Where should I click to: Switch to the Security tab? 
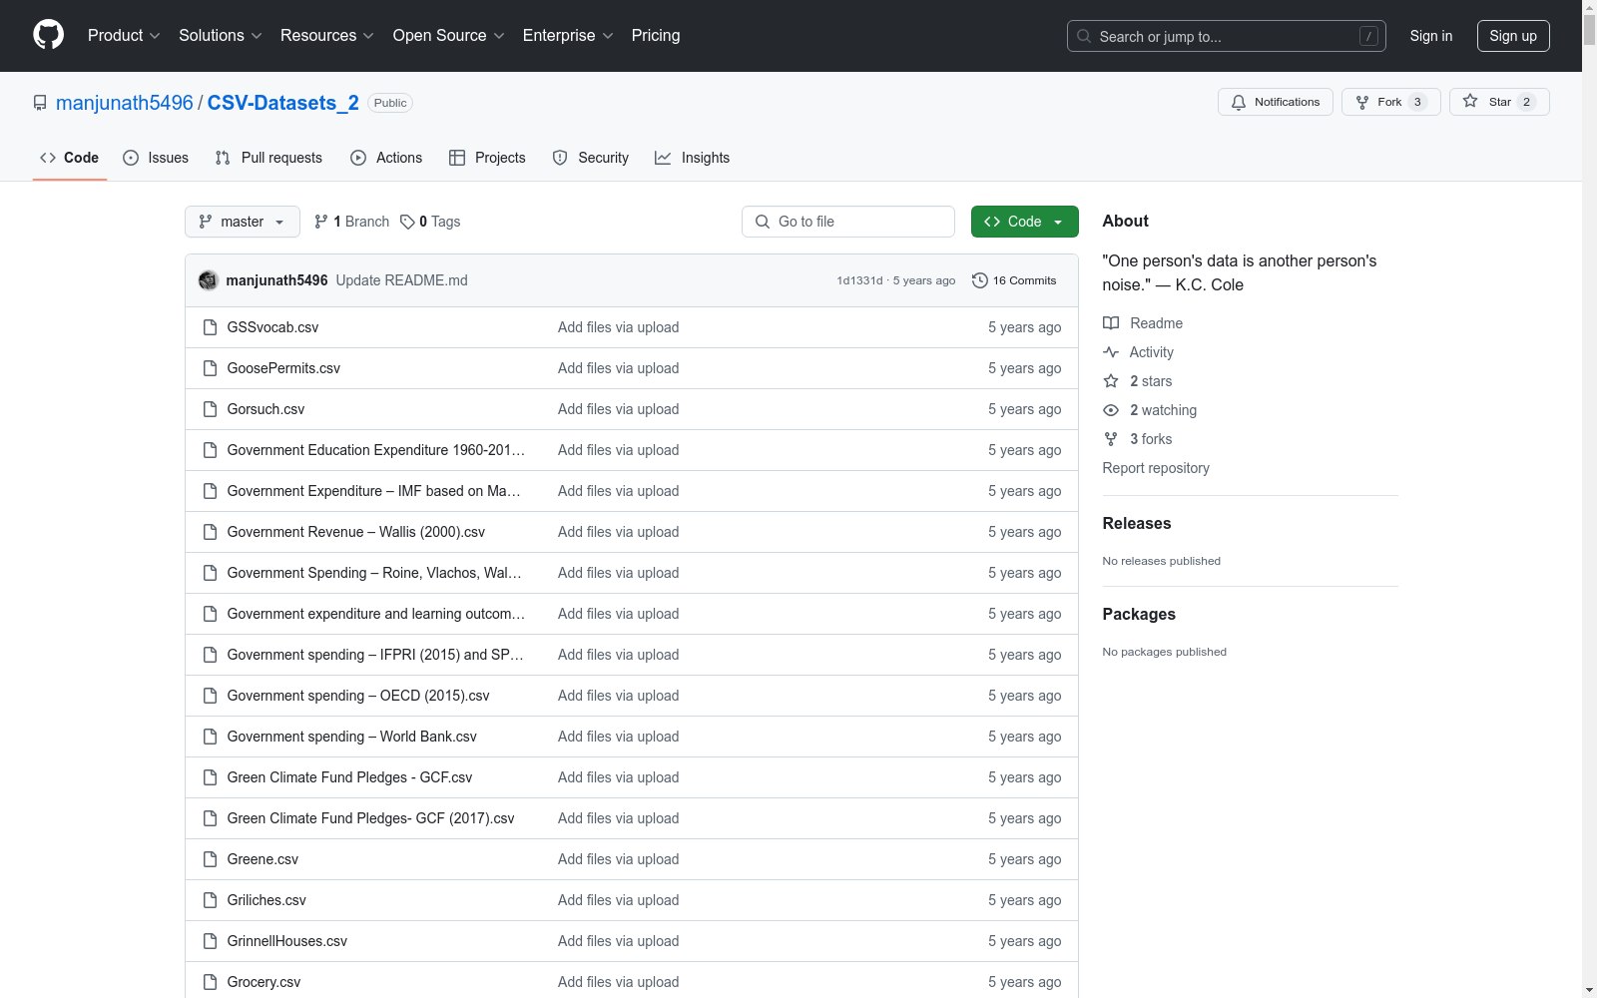pyautogui.click(x=591, y=158)
